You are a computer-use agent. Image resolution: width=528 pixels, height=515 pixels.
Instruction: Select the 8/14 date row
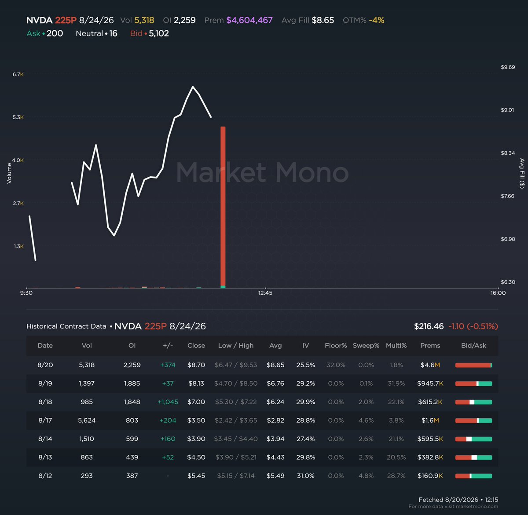262,439
